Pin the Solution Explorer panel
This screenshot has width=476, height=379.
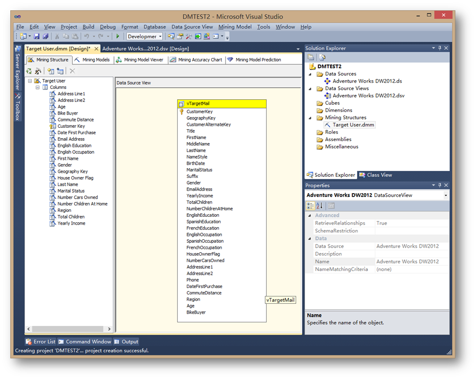click(440, 48)
